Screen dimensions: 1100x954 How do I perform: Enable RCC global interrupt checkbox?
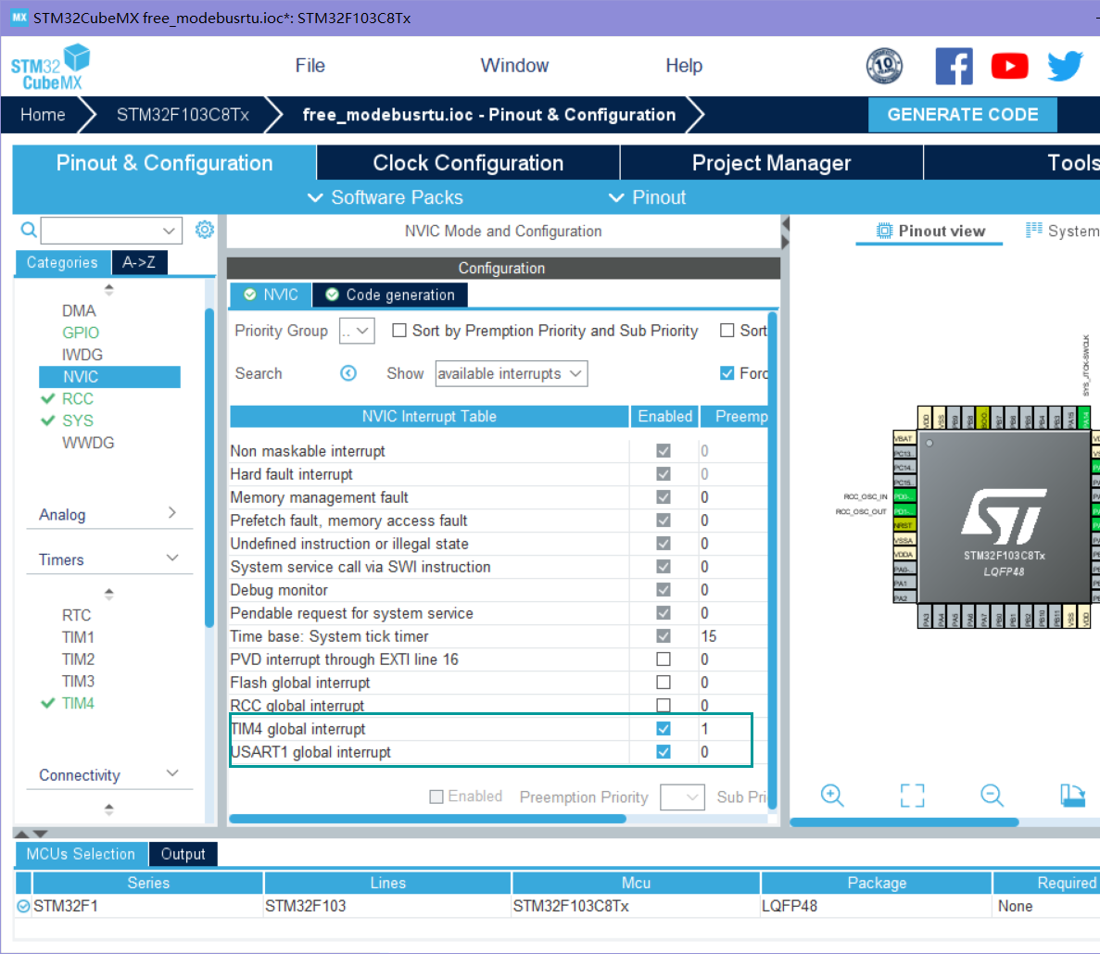pyautogui.click(x=663, y=705)
